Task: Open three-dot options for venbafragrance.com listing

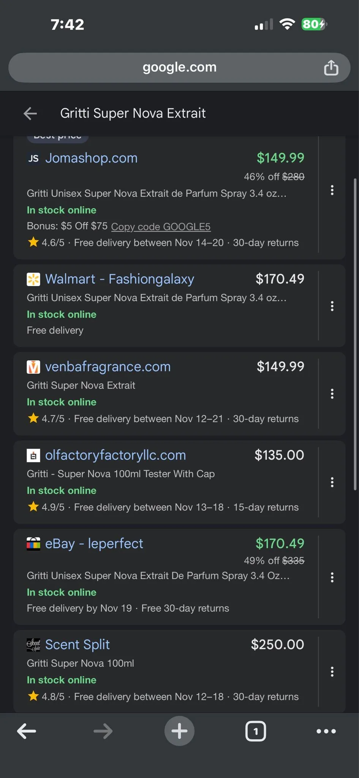Action: (x=332, y=394)
